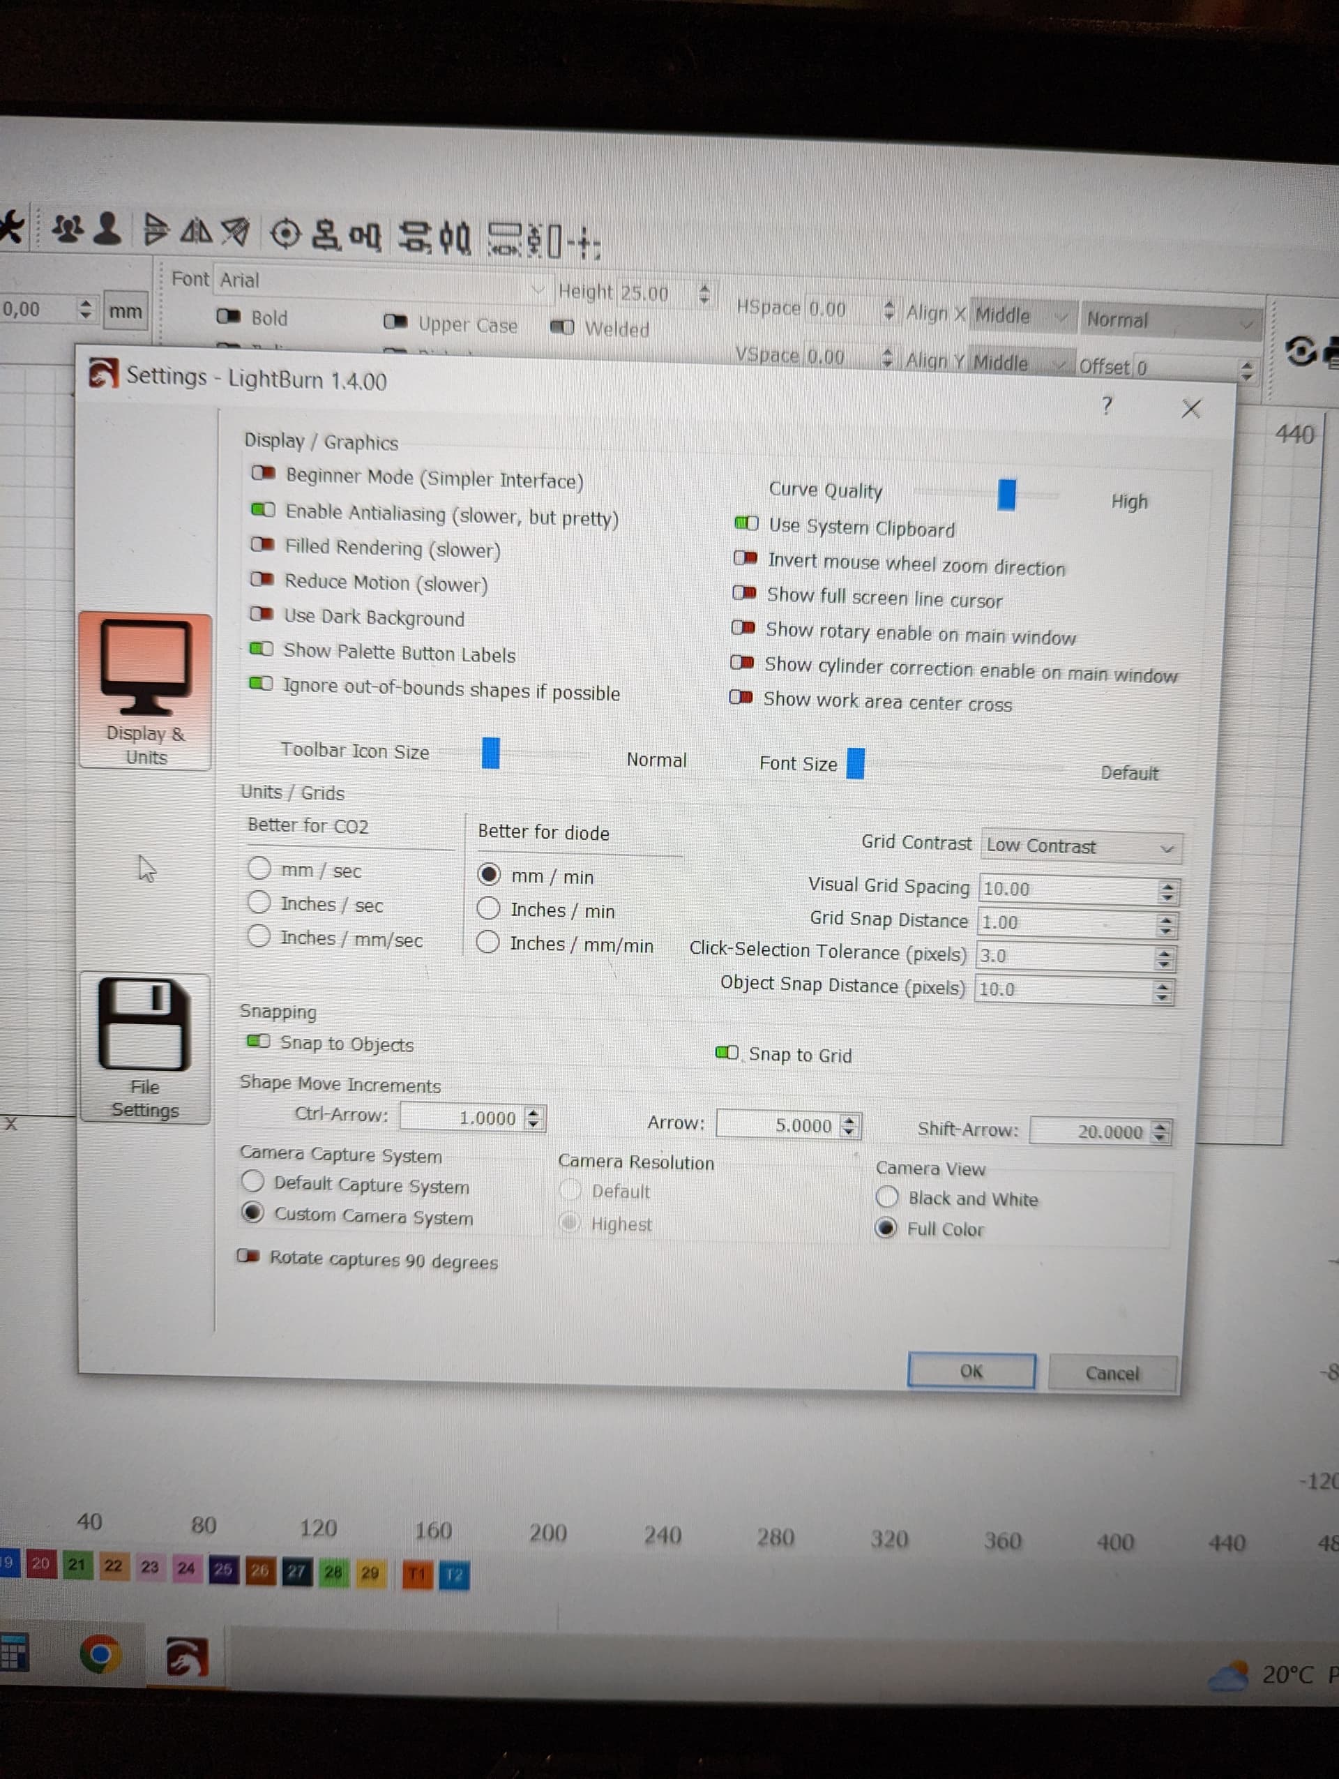
Task: Click the weather 20°C tray widget
Action: coord(1274,1674)
